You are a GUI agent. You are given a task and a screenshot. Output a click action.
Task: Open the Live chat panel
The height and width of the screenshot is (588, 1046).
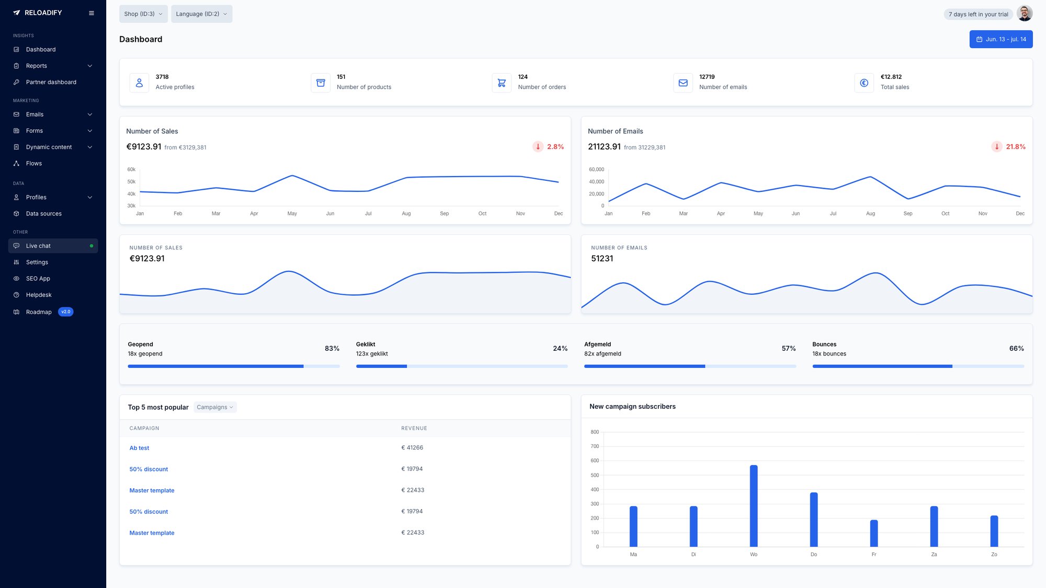[38, 246]
